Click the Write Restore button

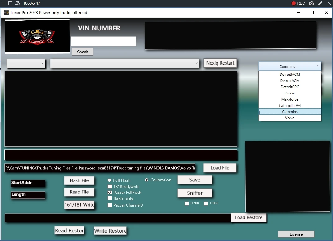click(x=110, y=230)
